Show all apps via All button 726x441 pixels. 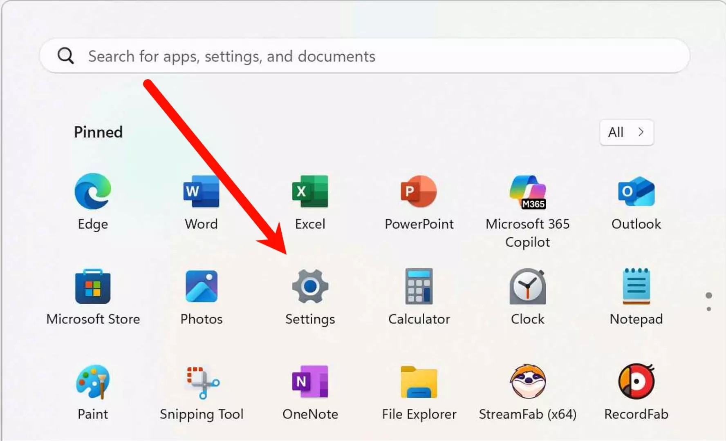point(626,132)
